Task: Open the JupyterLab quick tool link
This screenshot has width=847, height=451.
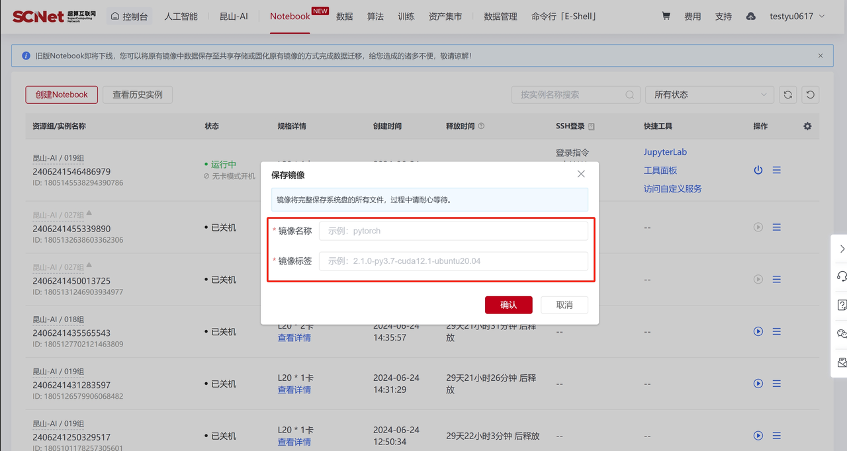Action: coord(665,152)
